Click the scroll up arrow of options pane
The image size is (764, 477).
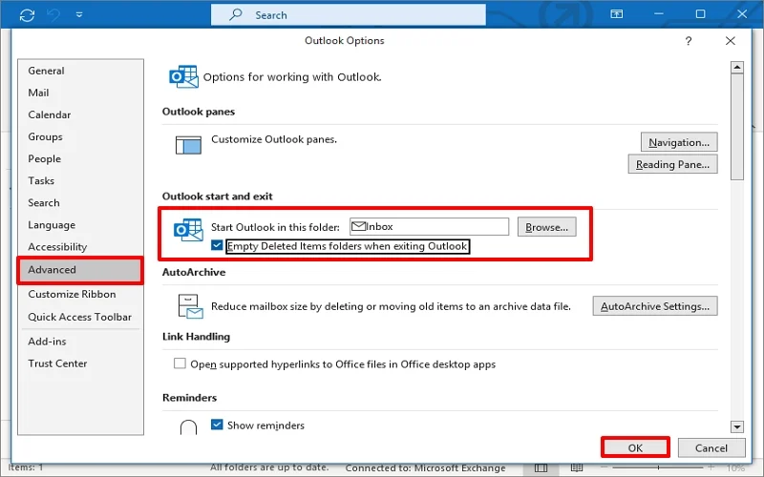[737, 67]
